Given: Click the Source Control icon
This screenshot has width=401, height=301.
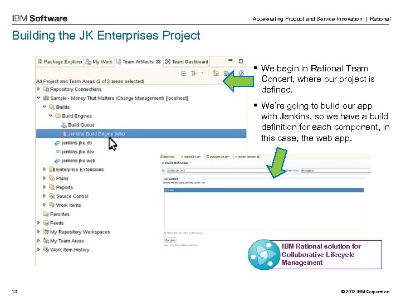Looking at the screenshot, I should [52, 196].
